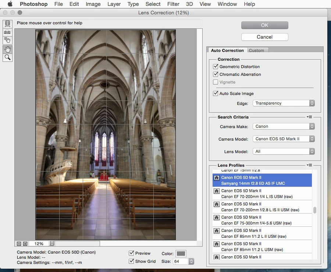Click the zoom in plus button

(x=25, y=244)
